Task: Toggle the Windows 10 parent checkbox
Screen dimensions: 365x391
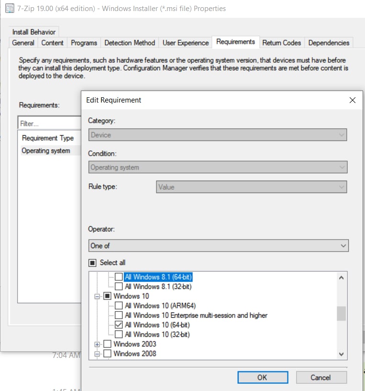Action: tap(107, 296)
